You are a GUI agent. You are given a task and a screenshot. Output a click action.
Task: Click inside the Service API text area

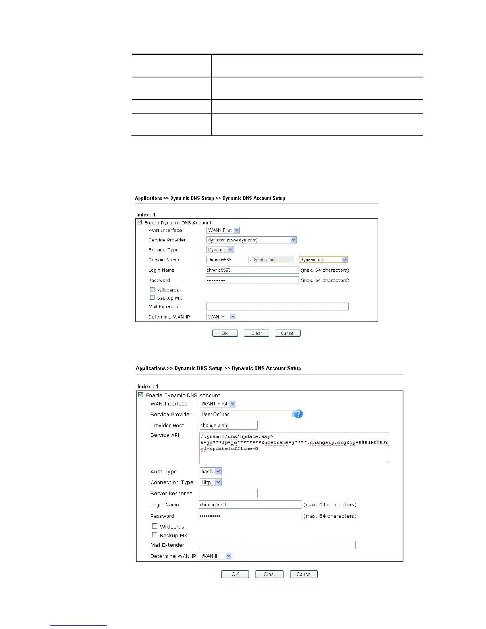tap(294, 448)
